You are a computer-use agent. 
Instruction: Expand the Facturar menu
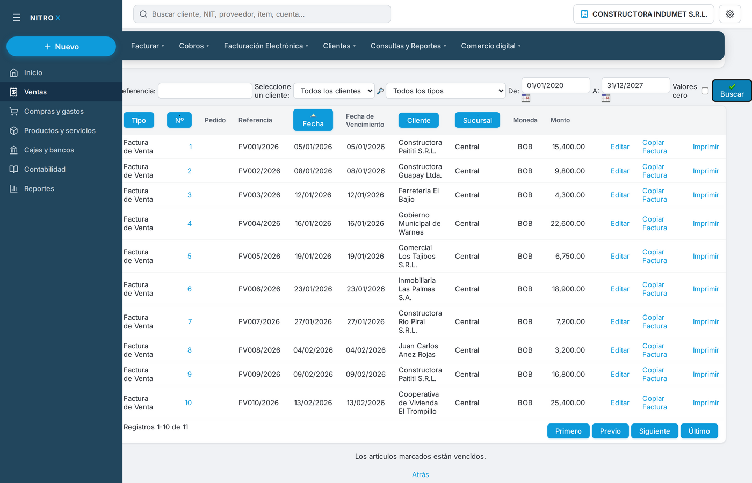click(148, 46)
